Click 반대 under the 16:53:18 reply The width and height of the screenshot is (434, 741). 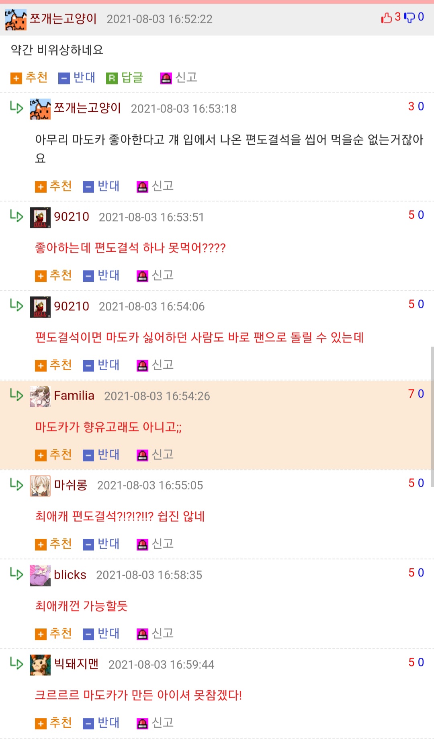pos(101,186)
